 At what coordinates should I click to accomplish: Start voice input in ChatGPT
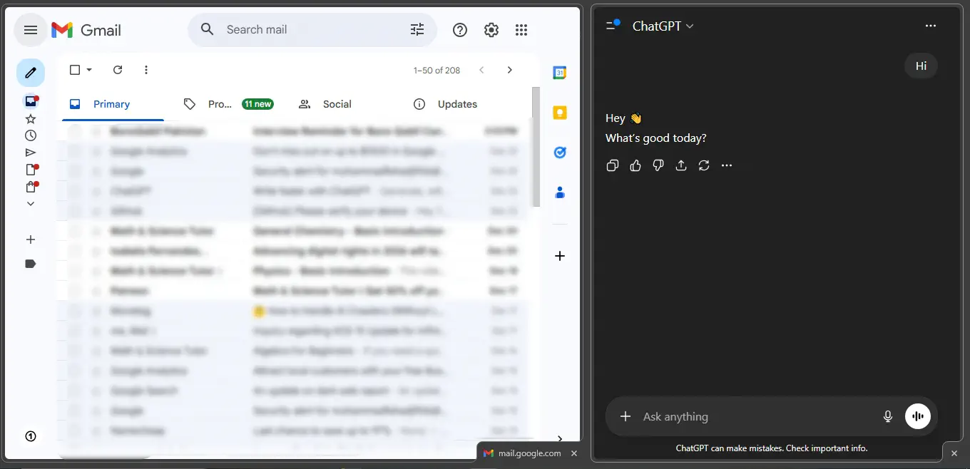[887, 416]
